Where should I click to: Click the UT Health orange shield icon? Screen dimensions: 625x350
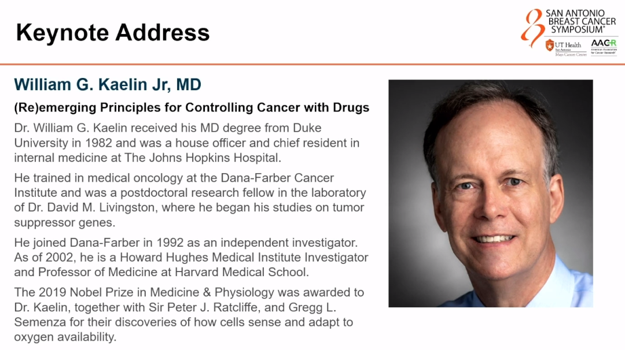(549, 46)
